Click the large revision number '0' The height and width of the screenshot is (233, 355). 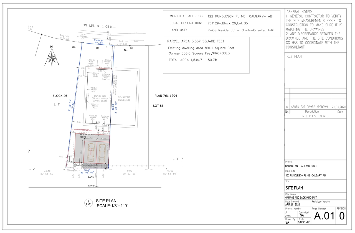tap(342, 216)
